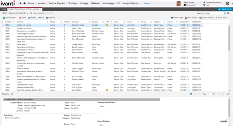
Task: Click the VIP crown on incident 10394
Action: pyautogui.click(x=107, y=25)
